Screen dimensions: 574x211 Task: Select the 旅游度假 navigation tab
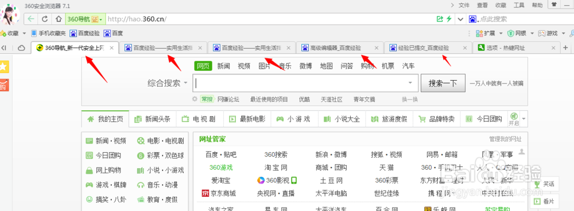point(389,119)
